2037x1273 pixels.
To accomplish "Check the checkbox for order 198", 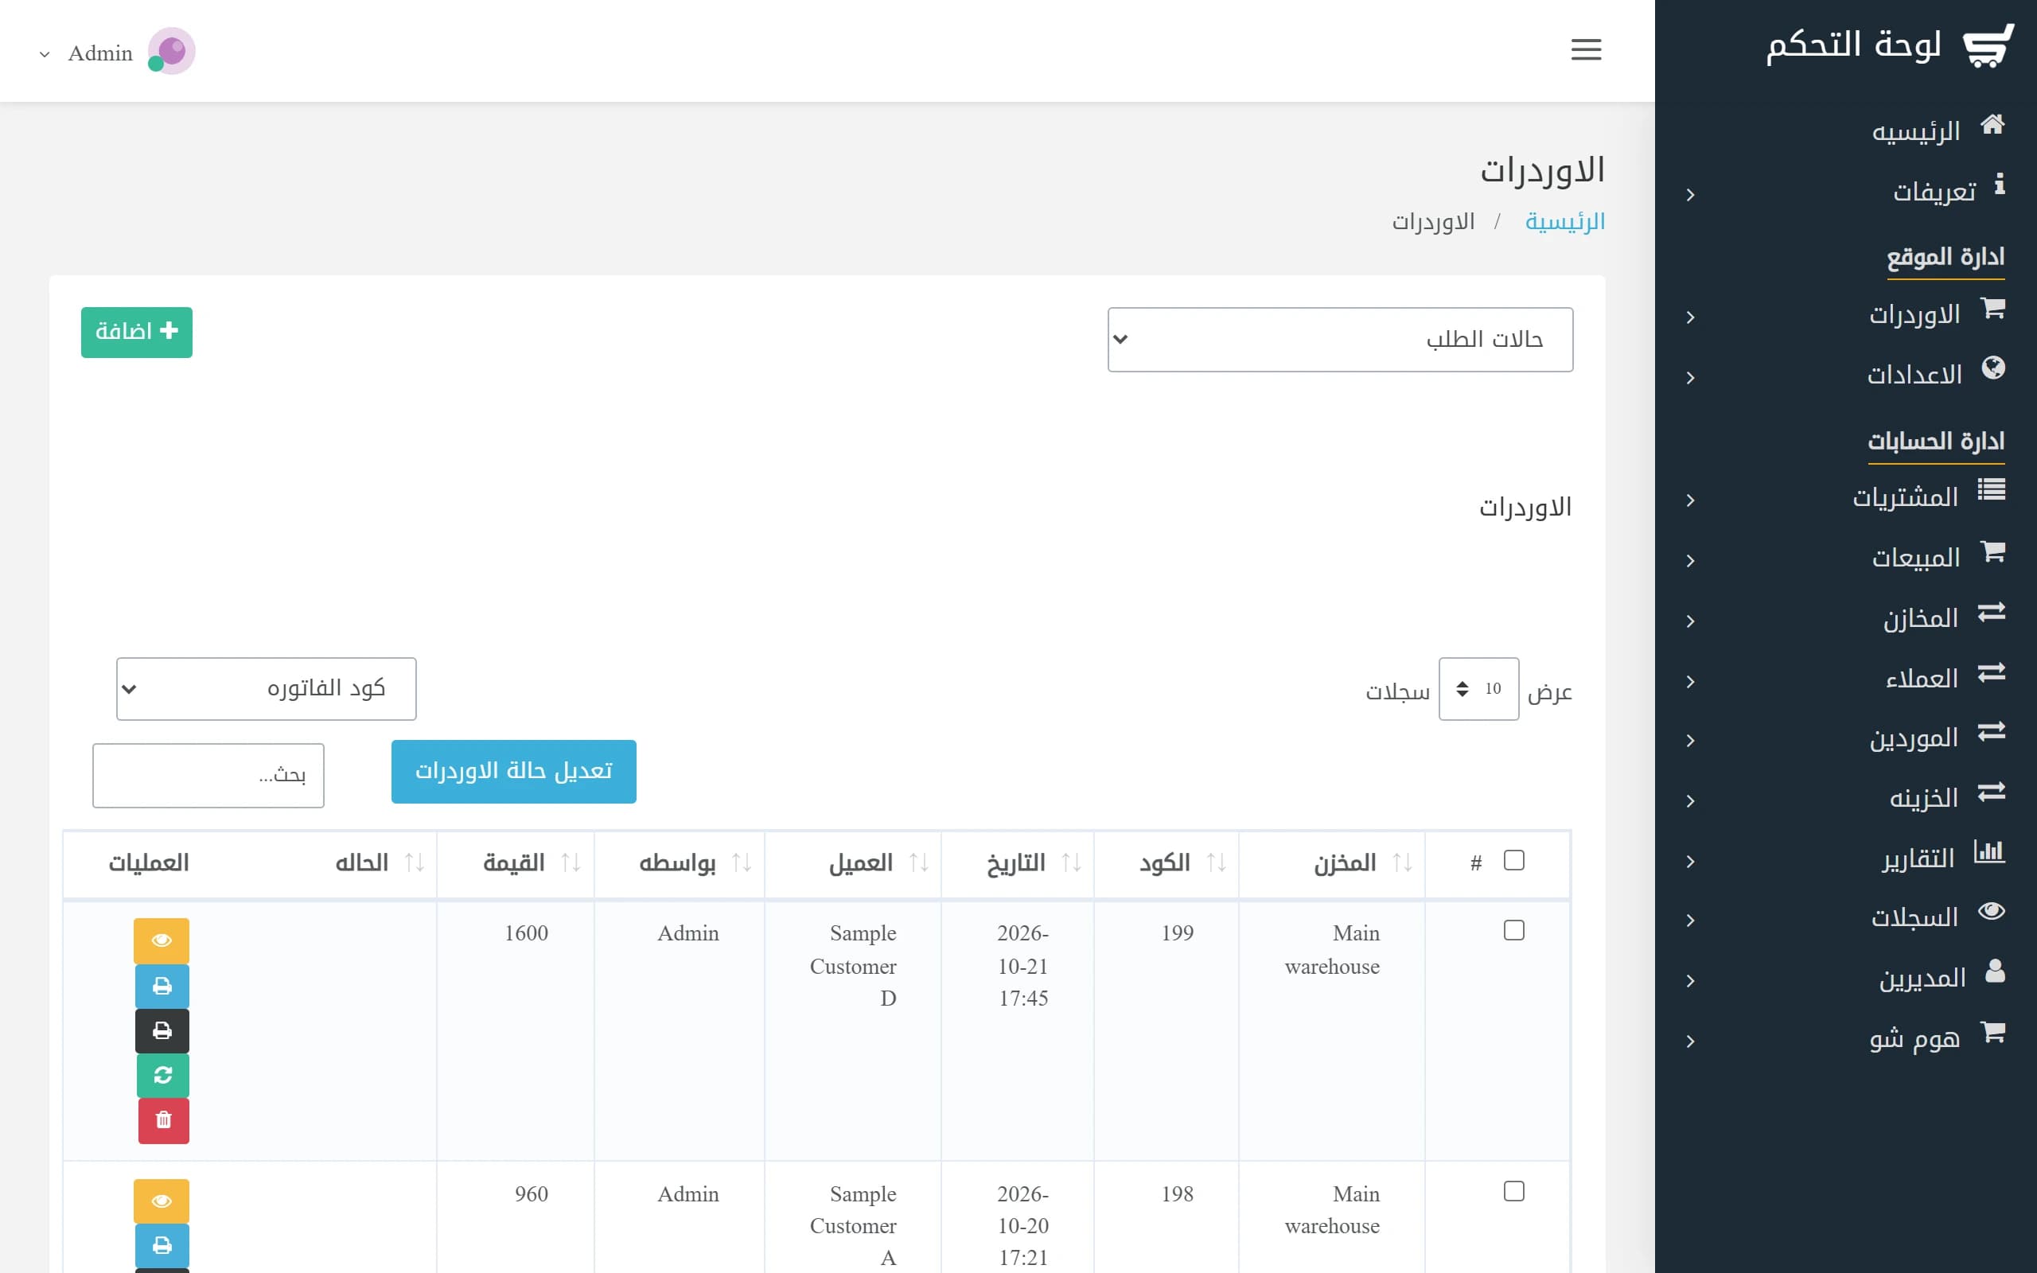I will tap(1513, 1191).
